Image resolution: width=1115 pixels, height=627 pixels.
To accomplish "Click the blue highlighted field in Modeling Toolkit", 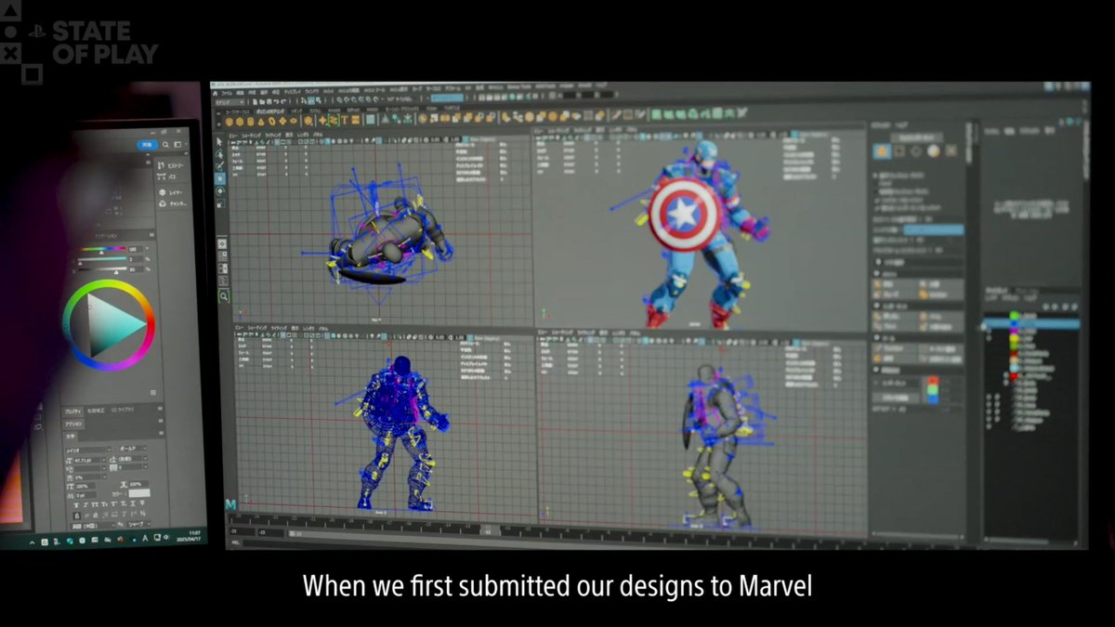I will click(933, 229).
